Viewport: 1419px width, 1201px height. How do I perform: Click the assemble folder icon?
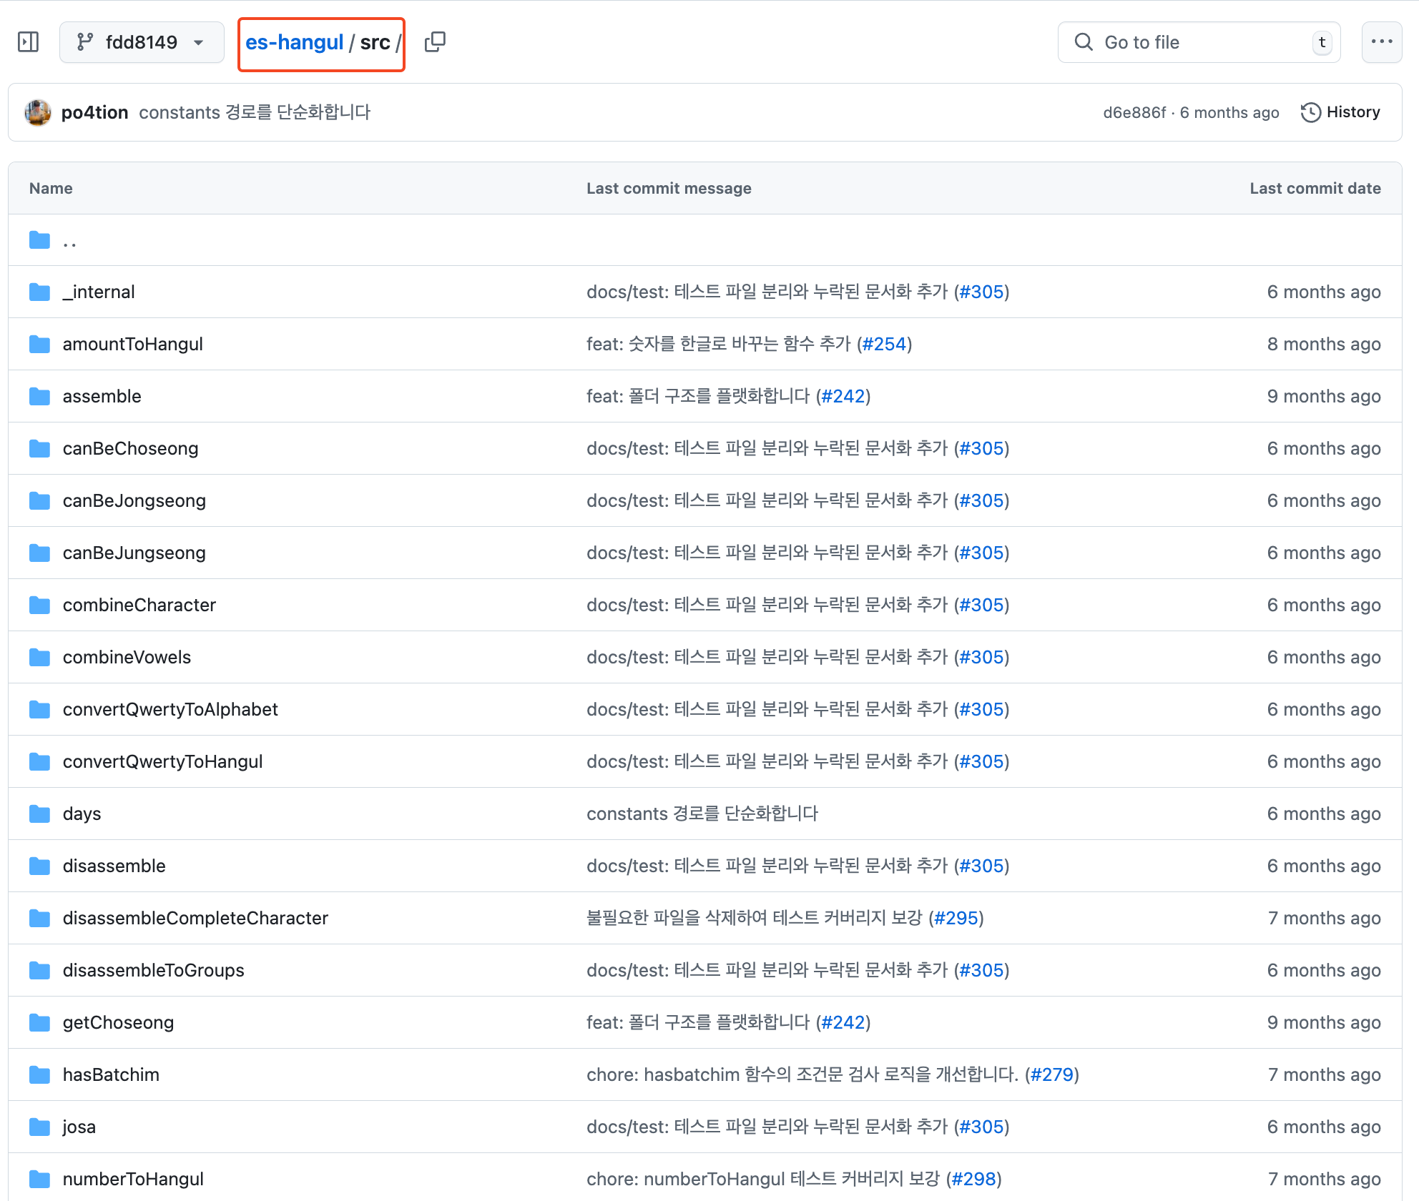(x=40, y=396)
